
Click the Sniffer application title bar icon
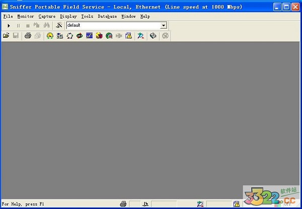coord(5,7)
